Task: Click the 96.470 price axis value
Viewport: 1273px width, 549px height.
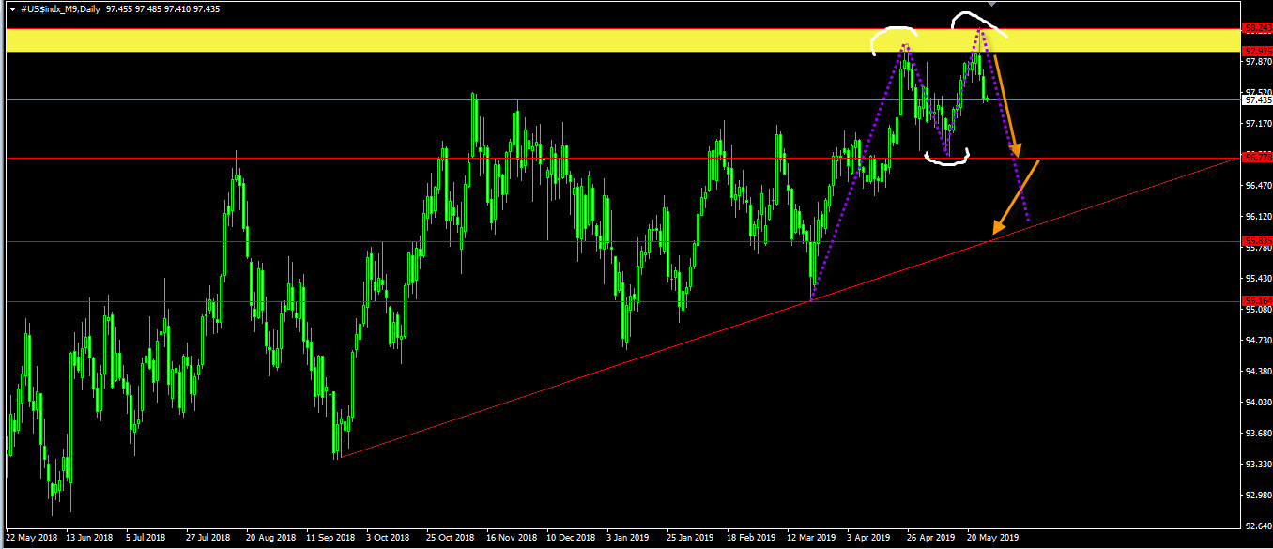Action: pyautogui.click(x=1257, y=185)
